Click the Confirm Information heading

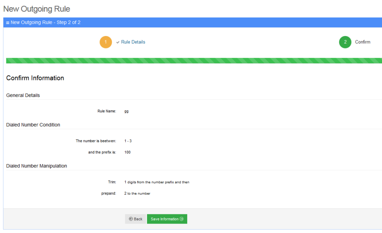[x=35, y=78]
